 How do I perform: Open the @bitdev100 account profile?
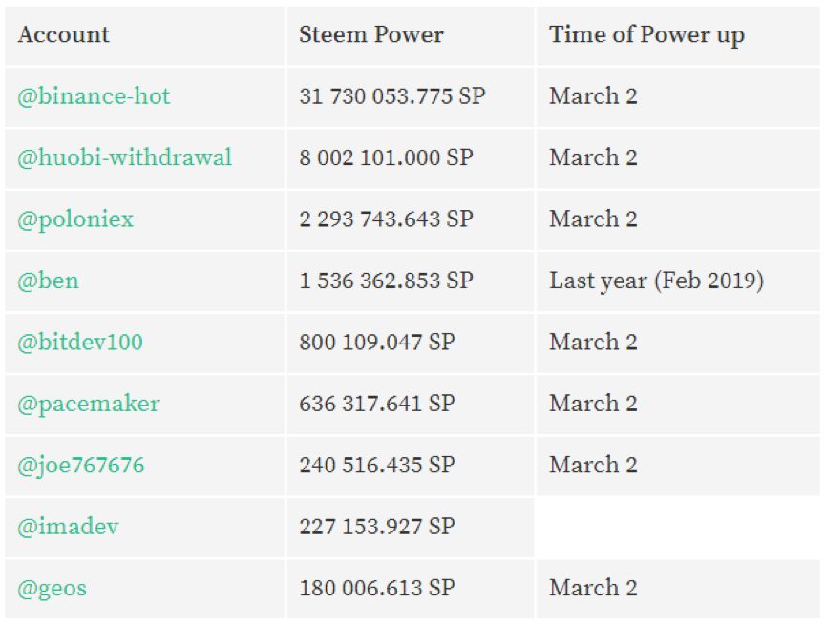(x=80, y=342)
